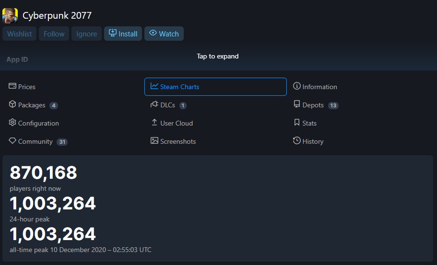Add game via Wishlist button
The height and width of the screenshot is (265, 437).
[x=20, y=34]
